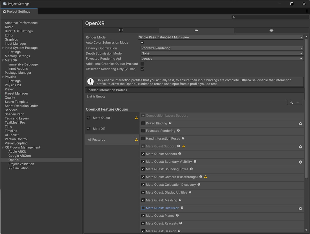
Task: Click the help icon next to Meta Quest: Meshing
Action: [x=180, y=200]
